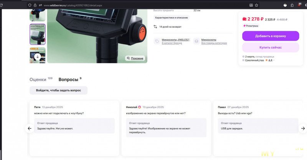The image size is (307, 160).
Task: Select the highlighted microscope thumbnail image
Action: click(38, 34)
